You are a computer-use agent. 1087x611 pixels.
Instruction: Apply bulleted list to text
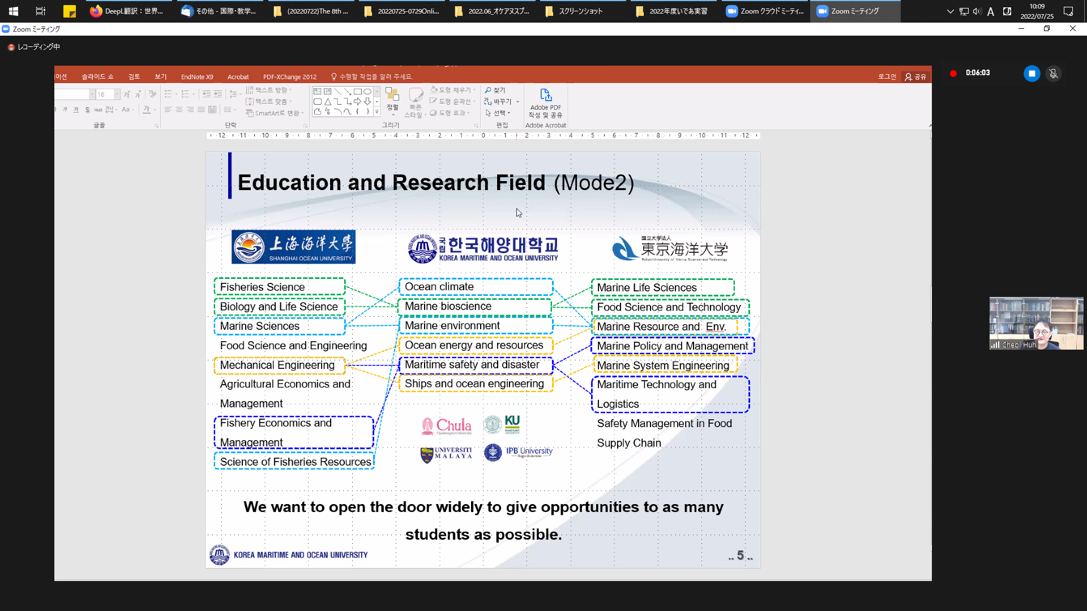169,94
